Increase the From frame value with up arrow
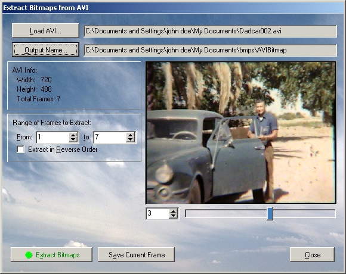 (73, 135)
